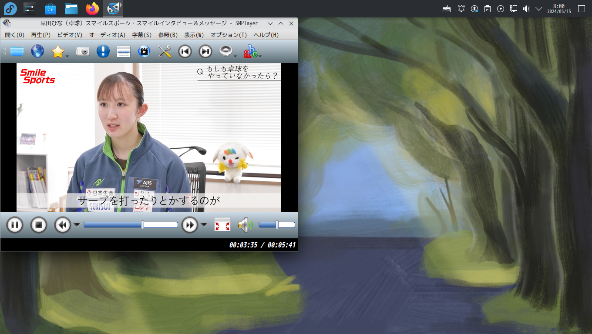This screenshot has width=592, height=334.
Task: Open preferences with the wrench-screwdriver icon
Action: (165, 52)
